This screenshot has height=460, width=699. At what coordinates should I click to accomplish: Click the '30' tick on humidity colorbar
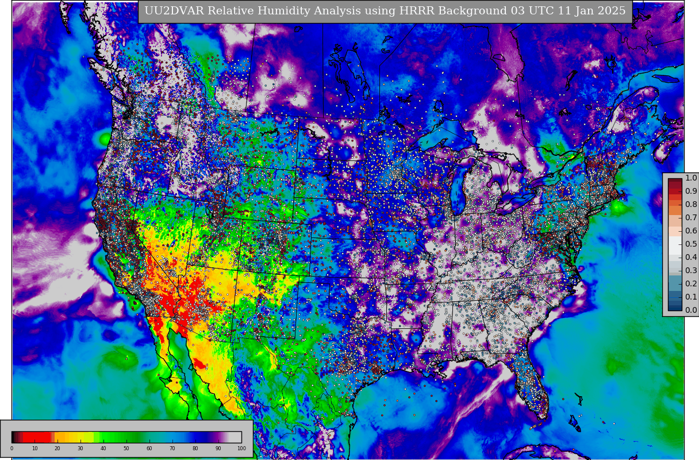[x=80, y=448]
